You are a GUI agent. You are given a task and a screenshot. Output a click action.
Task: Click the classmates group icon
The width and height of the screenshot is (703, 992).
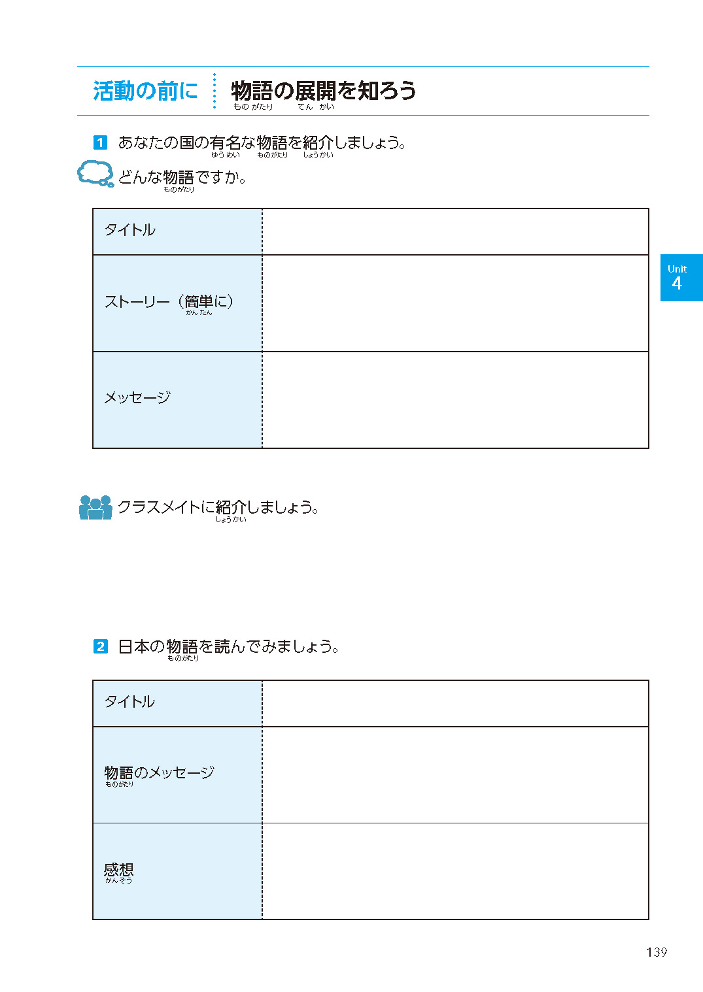95,507
